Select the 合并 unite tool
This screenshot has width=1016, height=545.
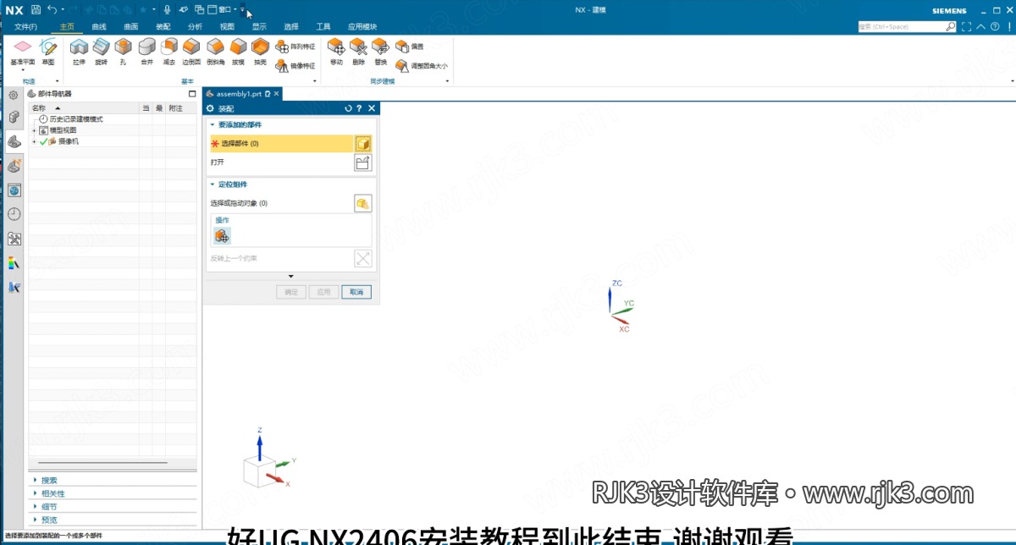[146, 51]
